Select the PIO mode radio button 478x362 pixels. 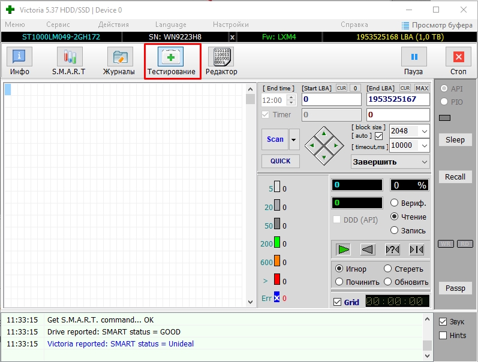point(444,102)
